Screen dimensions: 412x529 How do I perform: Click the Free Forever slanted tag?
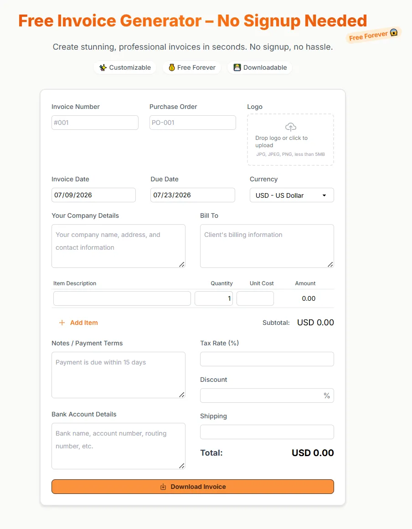point(374,35)
